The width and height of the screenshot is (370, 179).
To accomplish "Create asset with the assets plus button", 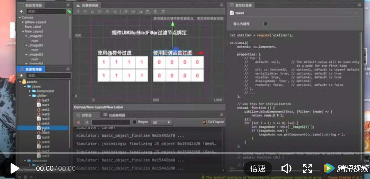I will pyautogui.click(x=21, y=75).
